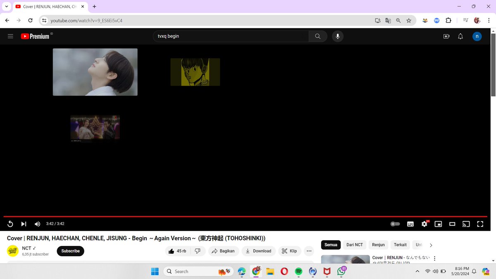Skip to the next video

24,224
